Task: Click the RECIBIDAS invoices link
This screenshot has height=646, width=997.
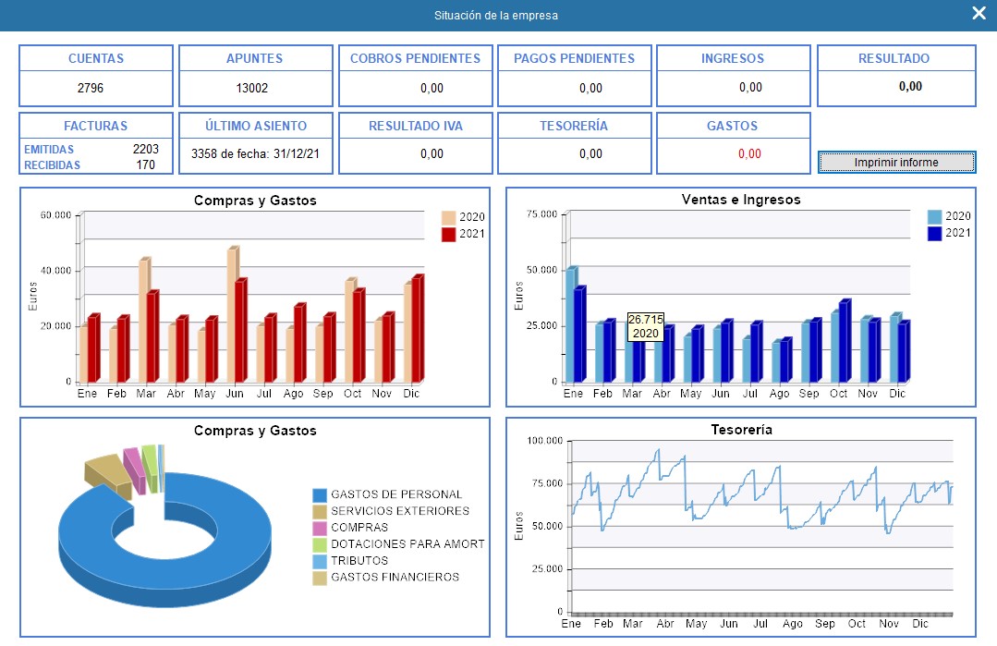Action: (53, 165)
